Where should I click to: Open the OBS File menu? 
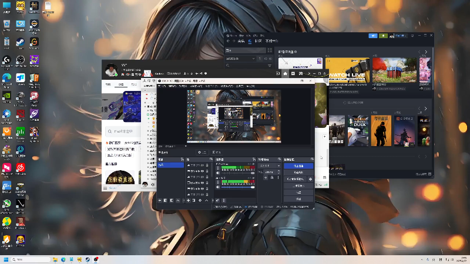[x=162, y=86]
